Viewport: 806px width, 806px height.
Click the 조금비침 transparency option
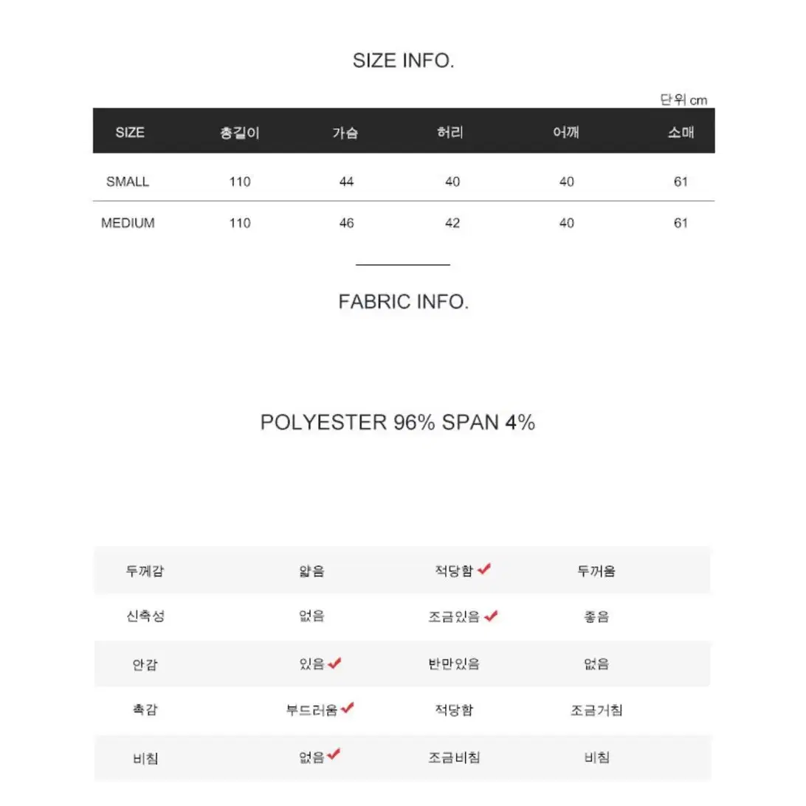tap(454, 757)
